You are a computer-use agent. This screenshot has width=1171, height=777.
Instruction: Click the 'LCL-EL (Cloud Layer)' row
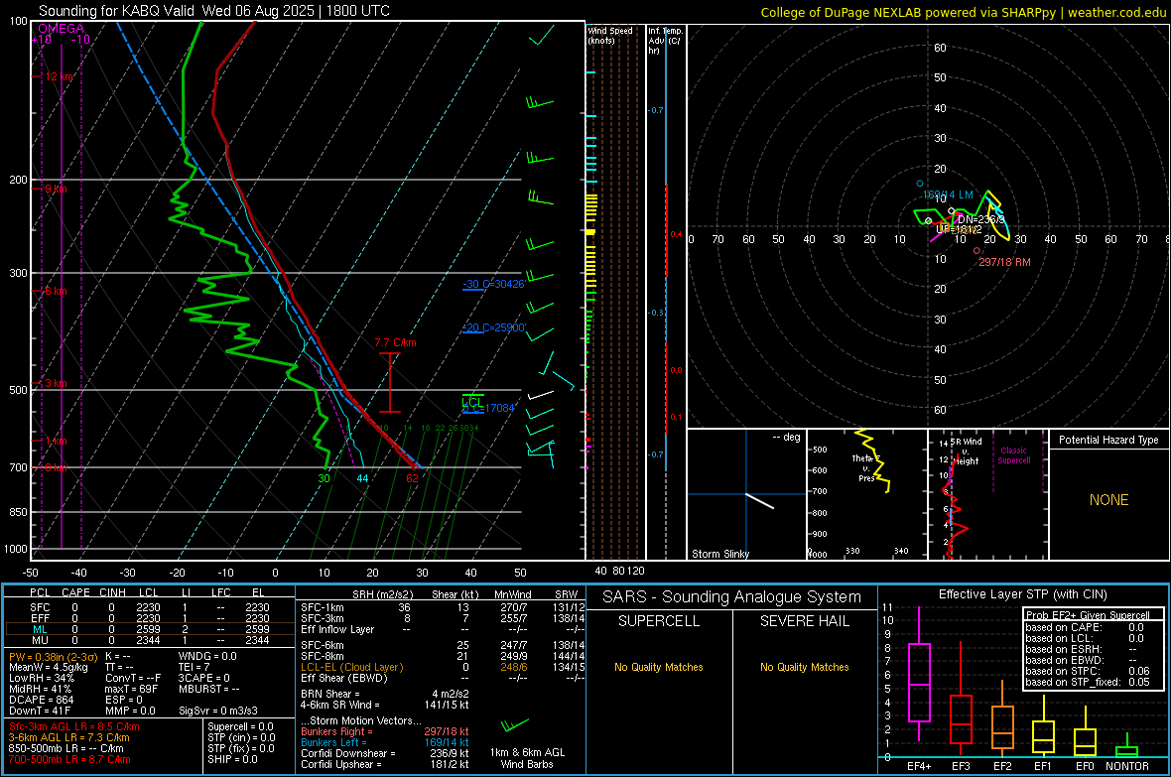coord(443,667)
